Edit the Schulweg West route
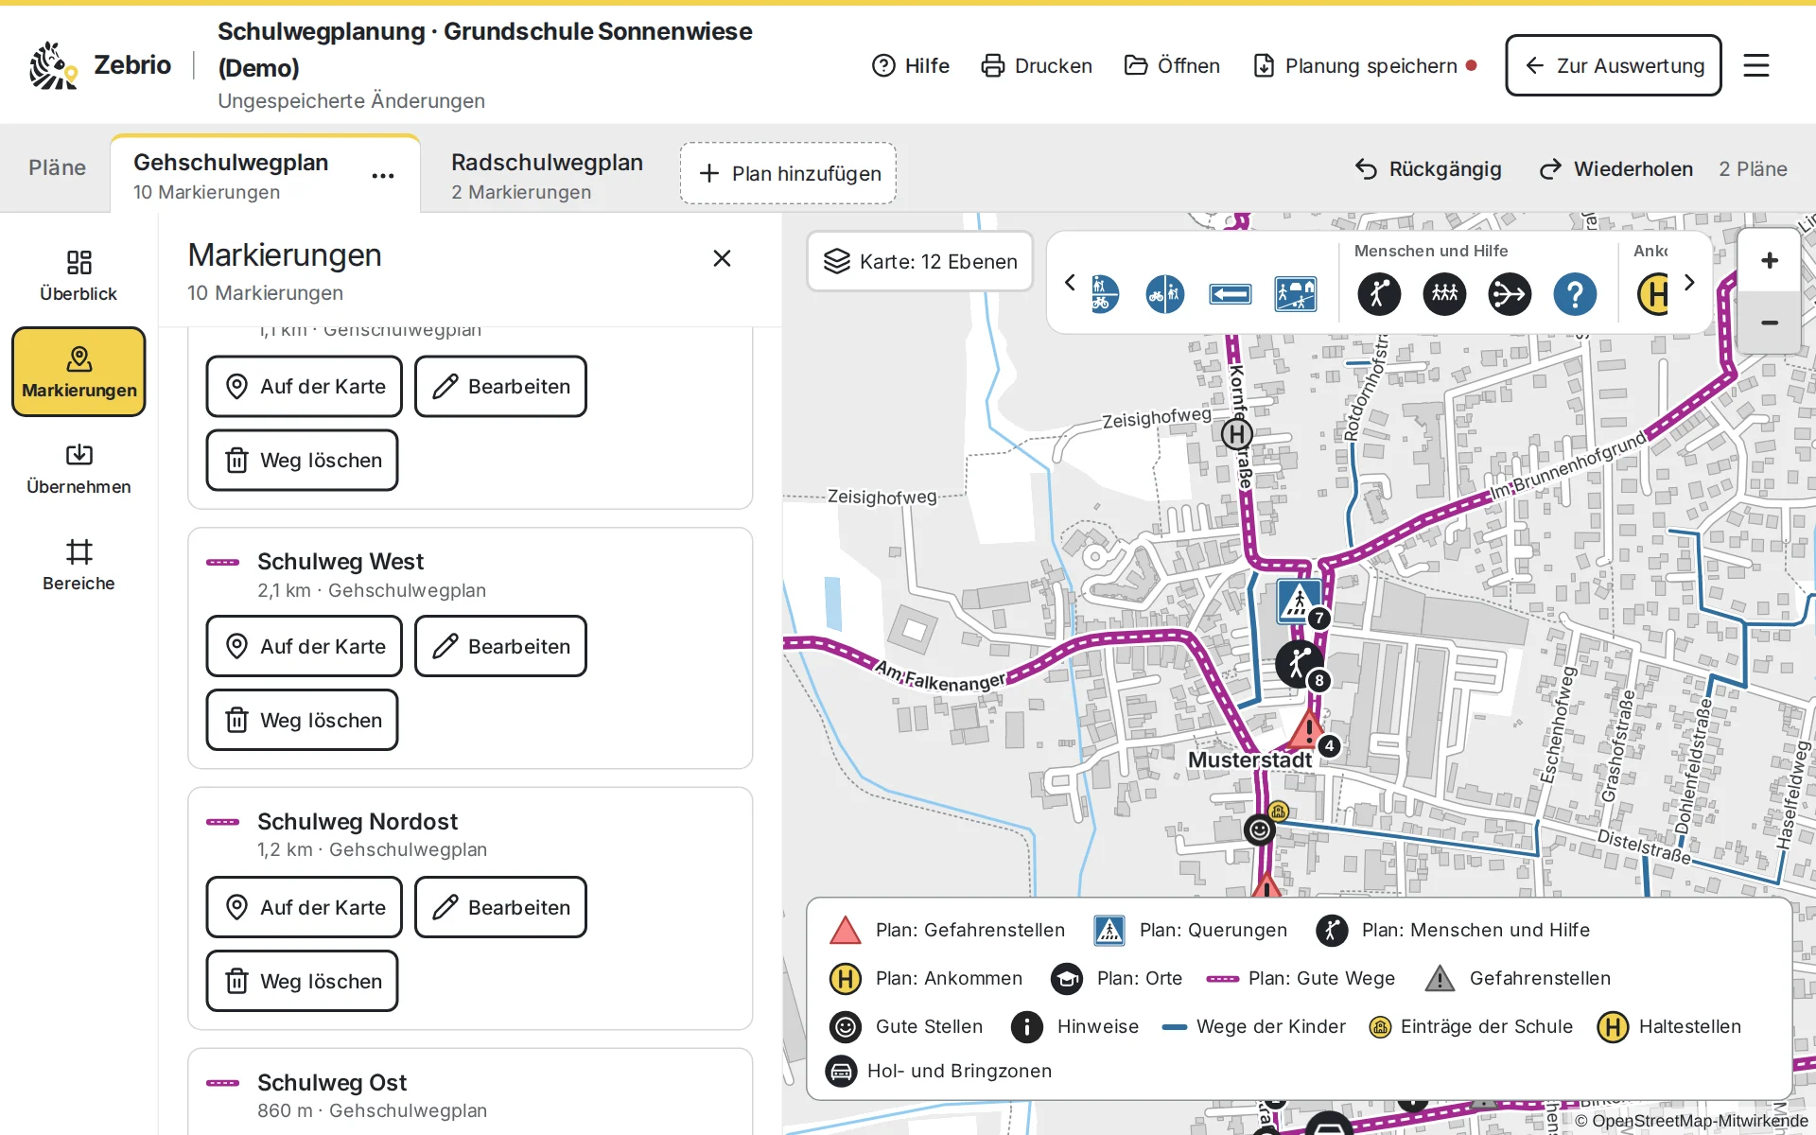The height and width of the screenshot is (1135, 1816). pos(500,646)
